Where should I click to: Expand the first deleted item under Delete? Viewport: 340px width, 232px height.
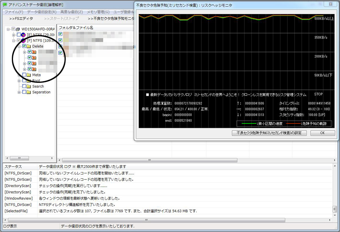point(24,52)
